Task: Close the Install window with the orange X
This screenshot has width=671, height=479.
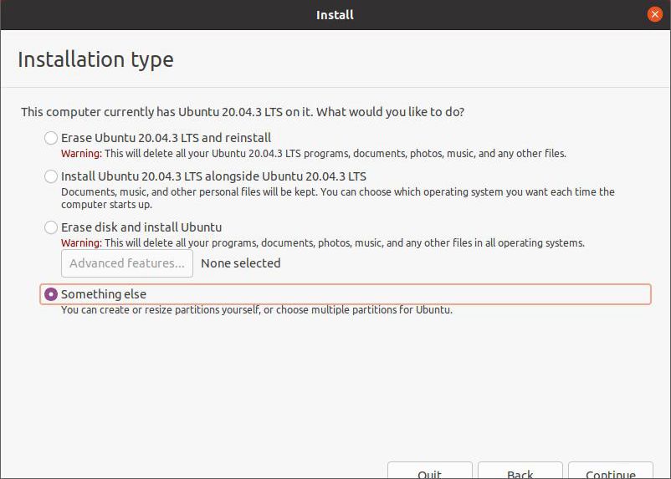Action: click(x=655, y=14)
